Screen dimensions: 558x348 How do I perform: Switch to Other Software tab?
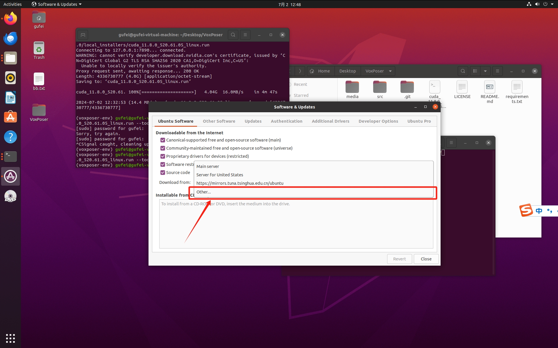219,121
